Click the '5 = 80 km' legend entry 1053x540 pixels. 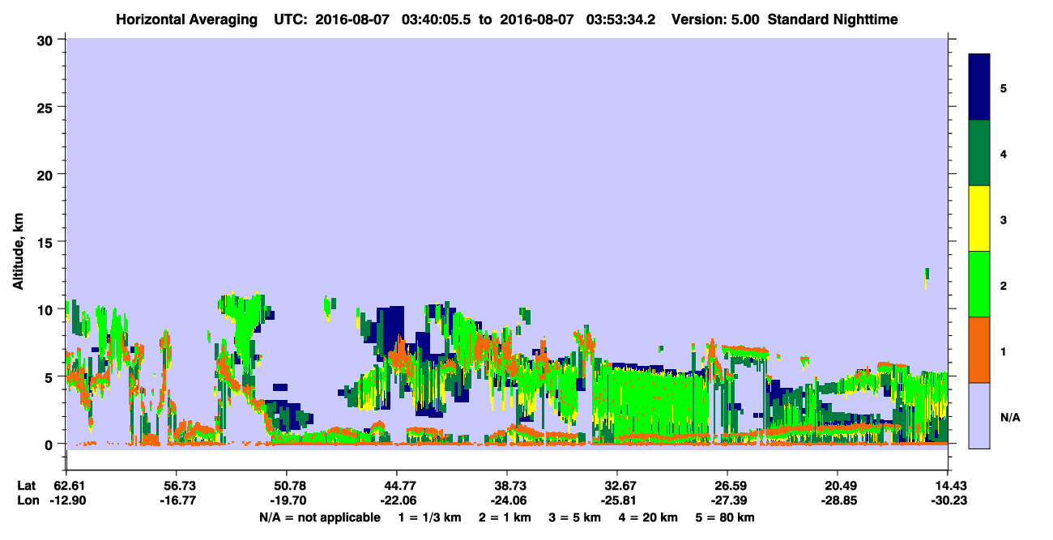[x=727, y=517]
